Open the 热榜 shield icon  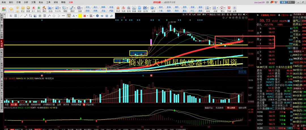click(229, 9)
